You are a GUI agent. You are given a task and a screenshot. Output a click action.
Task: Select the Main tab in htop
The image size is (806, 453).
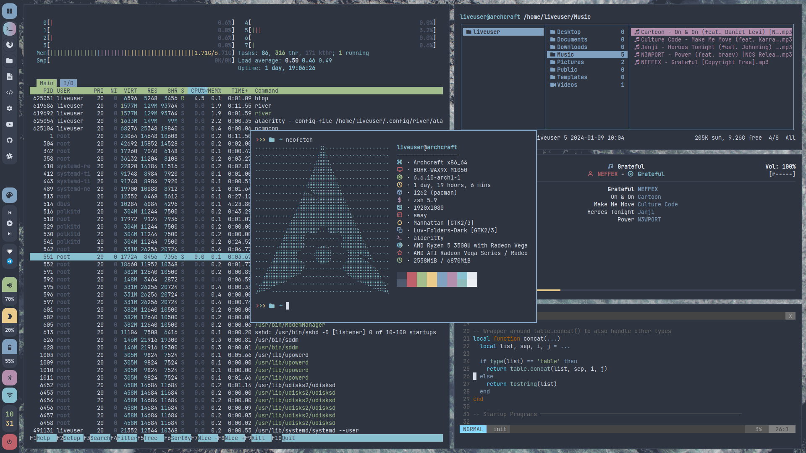pyautogui.click(x=46, y=83)
